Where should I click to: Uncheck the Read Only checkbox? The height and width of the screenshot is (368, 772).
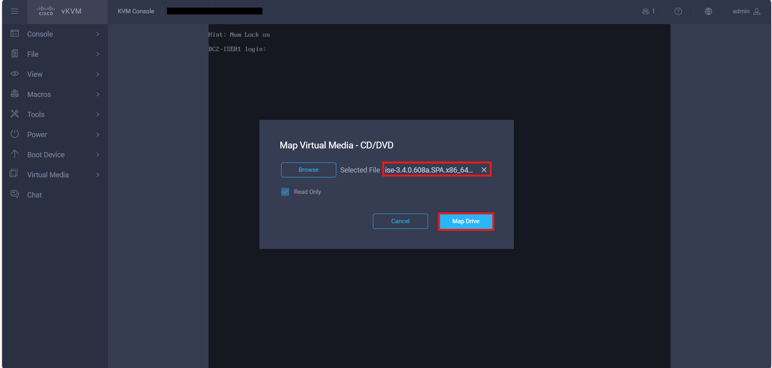[285, 192]
